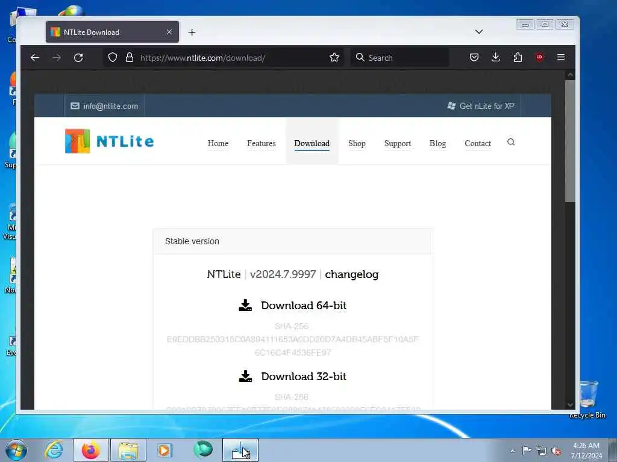This screenshot has width=617, height=462.
Task: Click the NTLite logo
Action: pyautogui.click(x=110, y=141)
